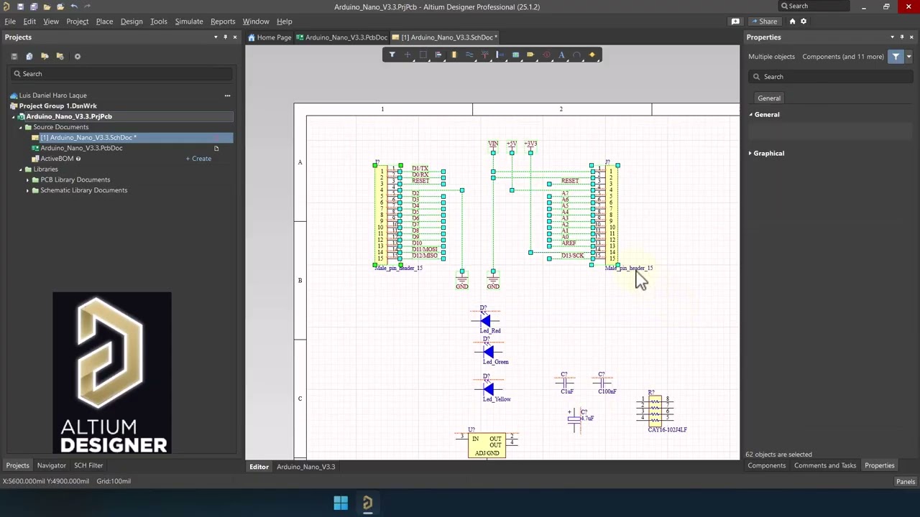
Task: Open the Simulate menu
Action: tap(189, 22)
